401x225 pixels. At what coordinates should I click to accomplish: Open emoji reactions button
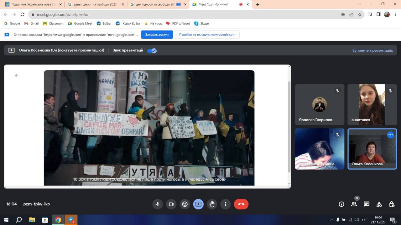coord(185,204)
